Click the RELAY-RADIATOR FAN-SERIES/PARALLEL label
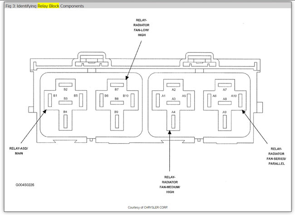This screenshot has height=215, width=295. pos(276,156)
